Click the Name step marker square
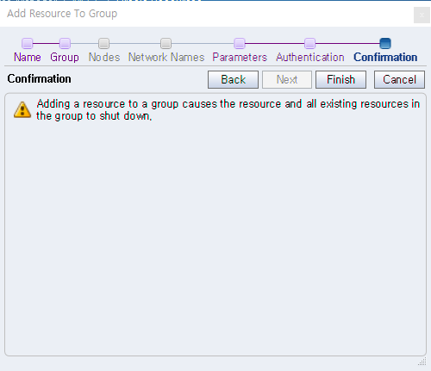The width and height of the screenshot is (431, 371). click(x=28, y=43)
